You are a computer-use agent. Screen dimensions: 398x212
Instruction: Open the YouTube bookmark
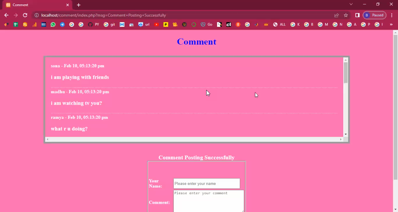click(157, 24)
